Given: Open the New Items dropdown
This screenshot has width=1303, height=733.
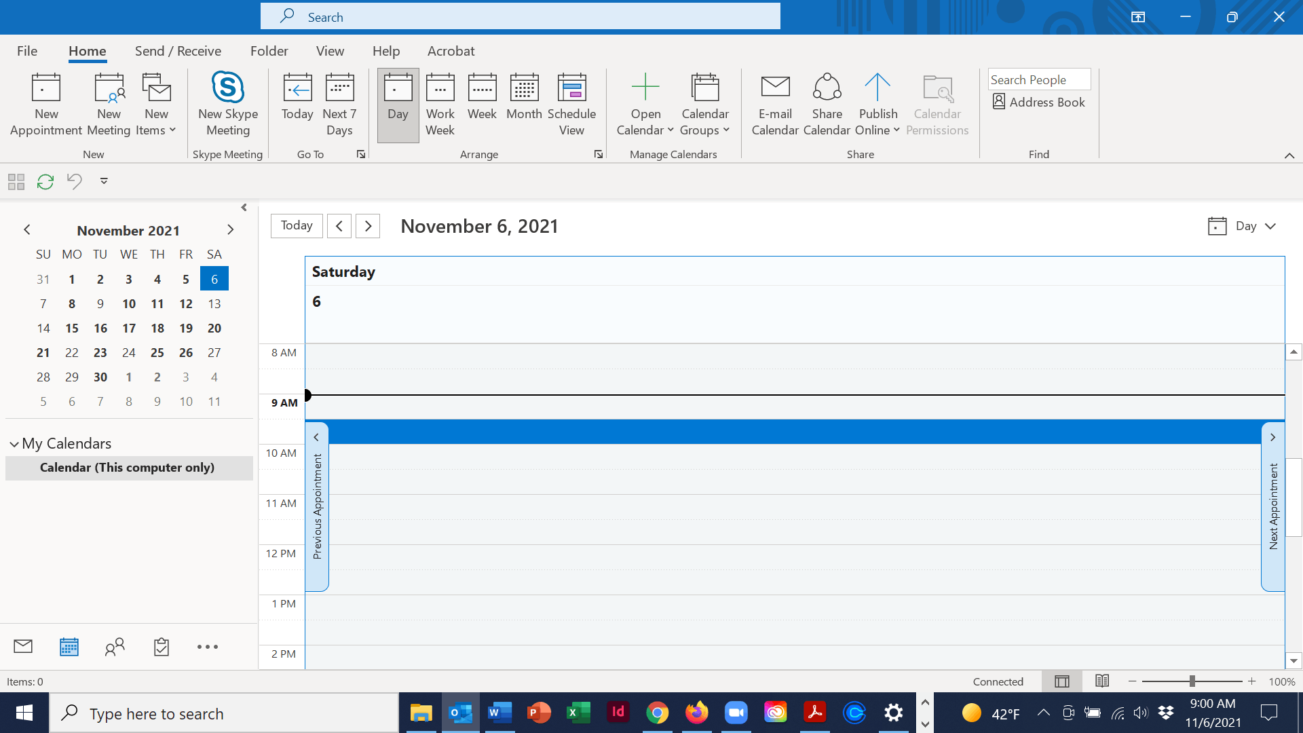Looking at the screenshot, I should [x=156, y=105].
